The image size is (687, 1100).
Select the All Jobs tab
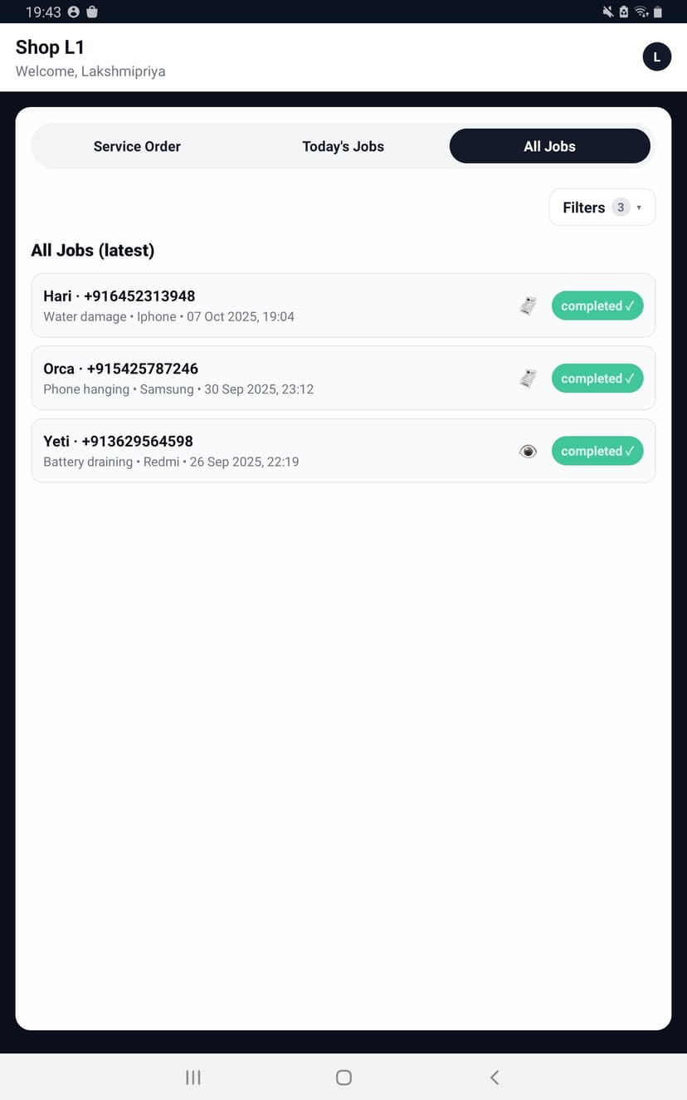(549, 145)
